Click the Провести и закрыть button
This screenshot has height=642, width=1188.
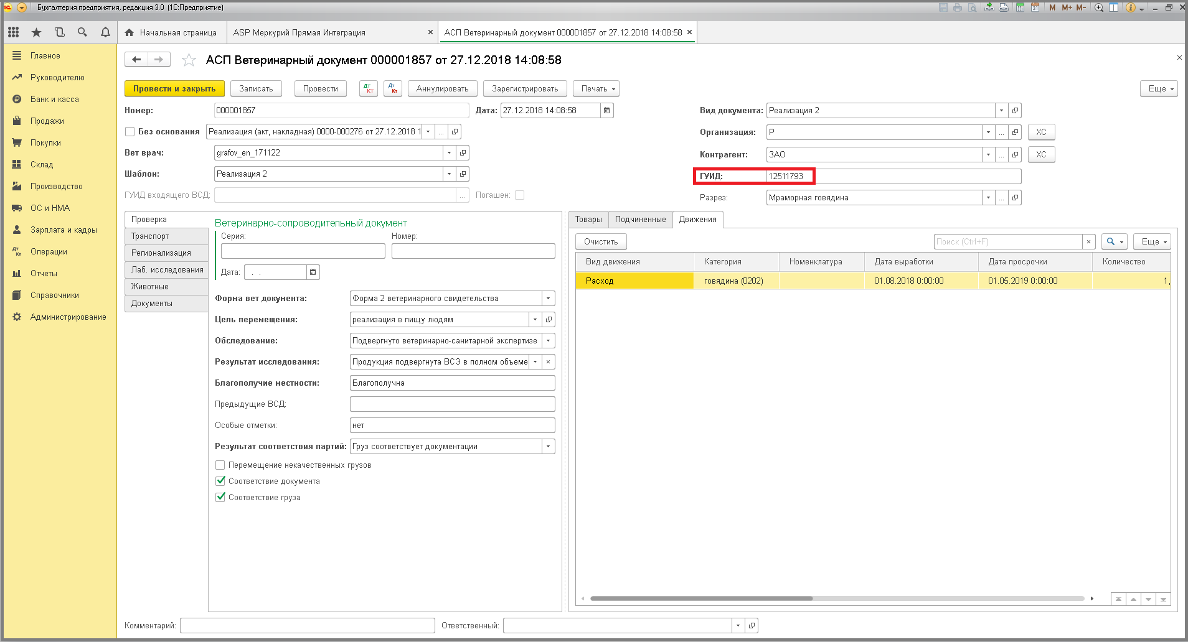click(x=174, y=89)
